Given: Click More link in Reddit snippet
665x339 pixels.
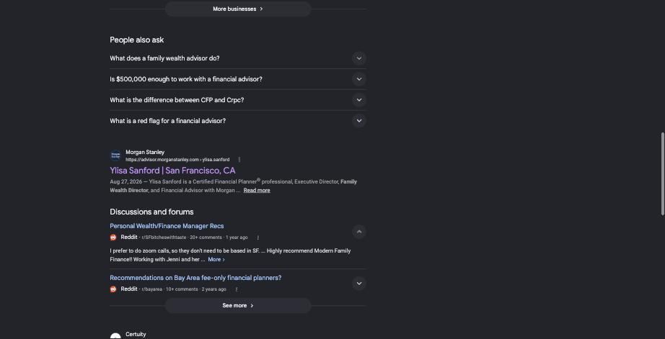Looking at the screenshot, I should point(216,259).
